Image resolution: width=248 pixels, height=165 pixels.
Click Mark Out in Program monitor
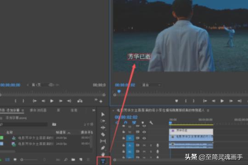pos(194,101)
